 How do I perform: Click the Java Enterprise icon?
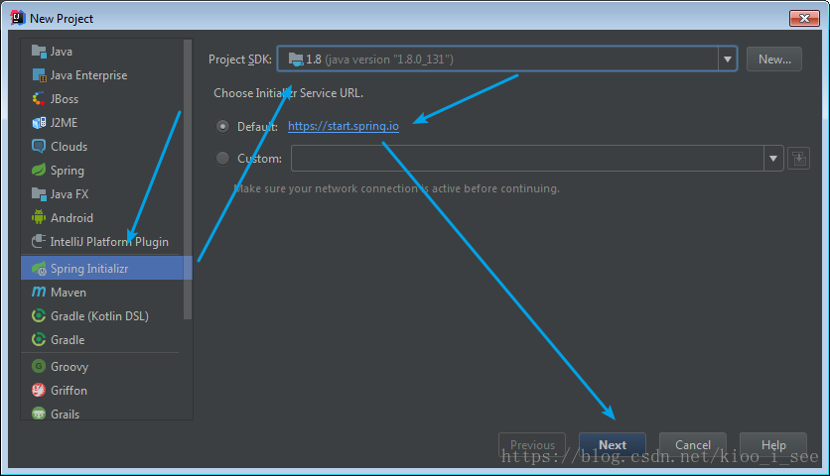[x=39, y=75]
